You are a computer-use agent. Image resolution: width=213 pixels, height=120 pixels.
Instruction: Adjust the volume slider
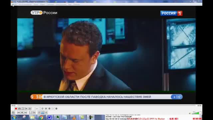click(197, 113)
